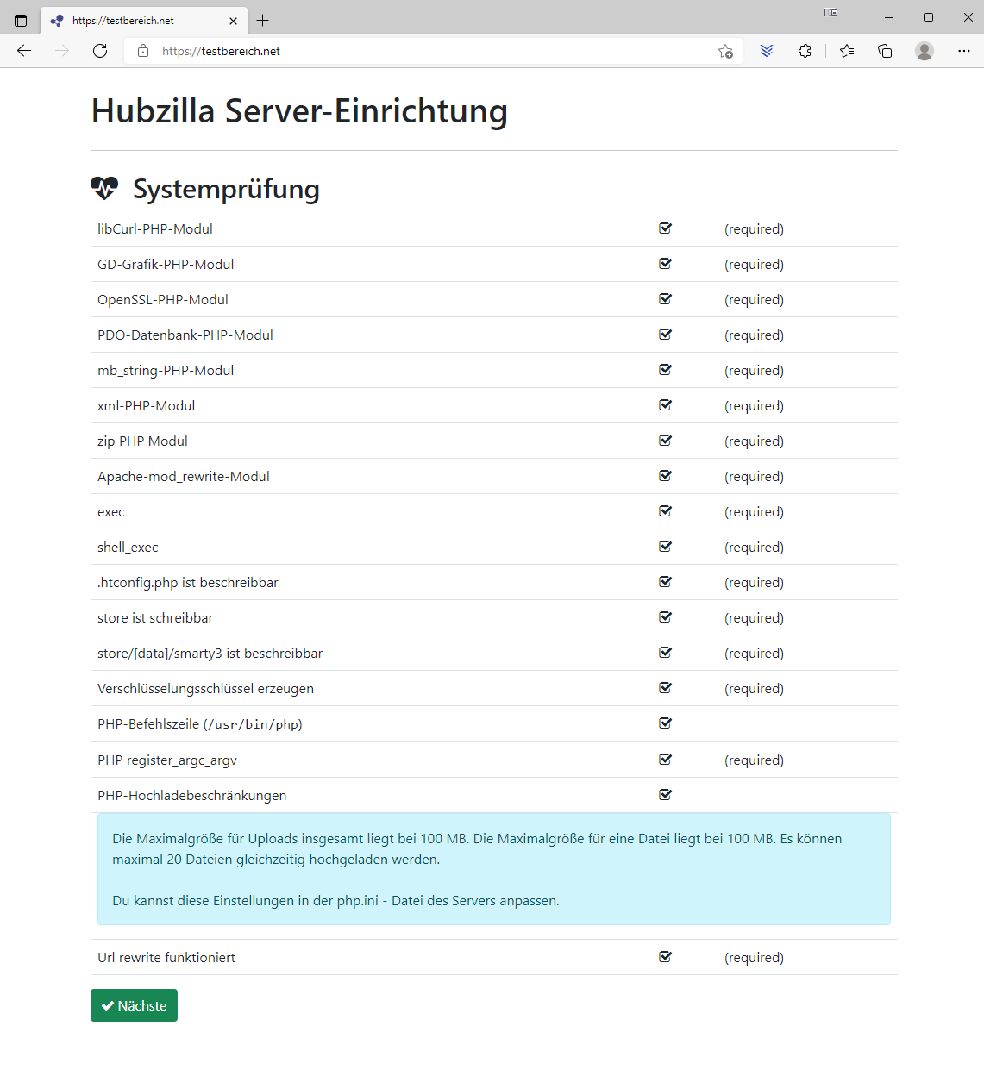Click the back navigation arrow
Screen dimensions: 984x1070
23,51
